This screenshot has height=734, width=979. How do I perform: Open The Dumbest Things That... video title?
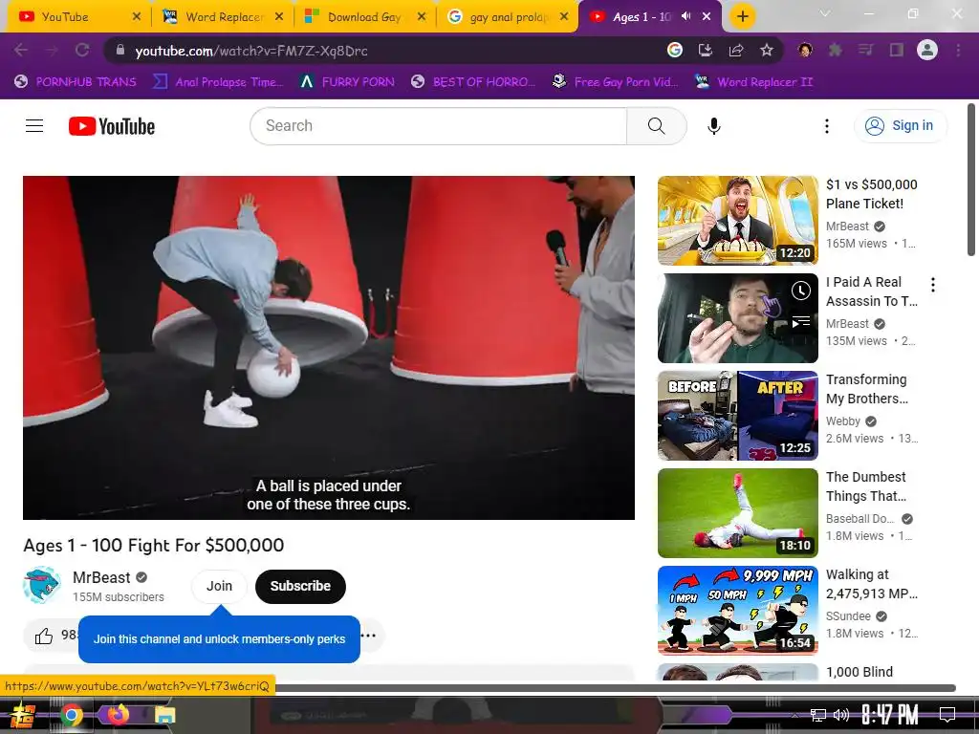(866, 486)
